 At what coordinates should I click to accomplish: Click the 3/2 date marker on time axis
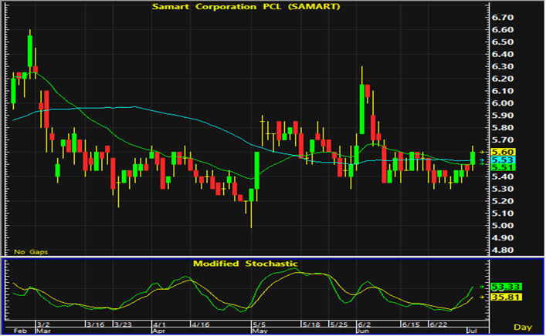[43, 324]
